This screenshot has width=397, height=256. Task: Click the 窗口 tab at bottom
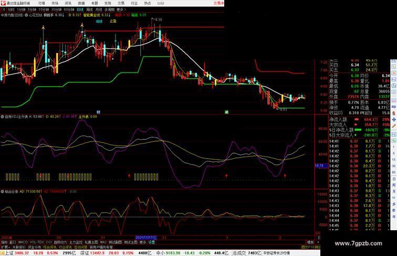tap(13, 242)
